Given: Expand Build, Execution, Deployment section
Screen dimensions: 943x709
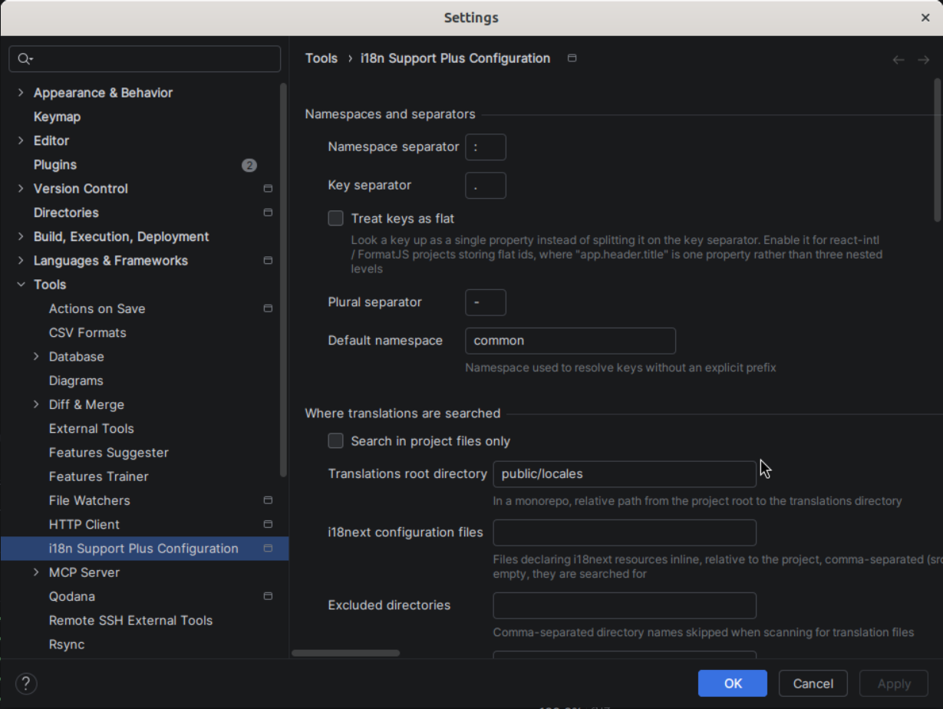Looking at the screenshot, I should (x=21, y=236).
